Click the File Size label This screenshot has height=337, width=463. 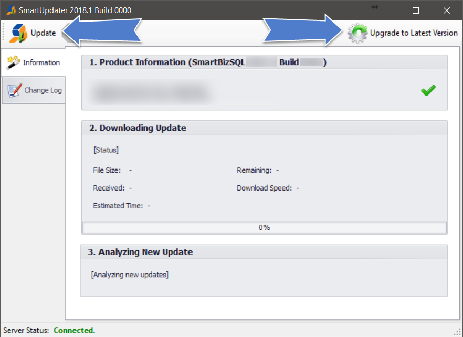coord(107,171)
